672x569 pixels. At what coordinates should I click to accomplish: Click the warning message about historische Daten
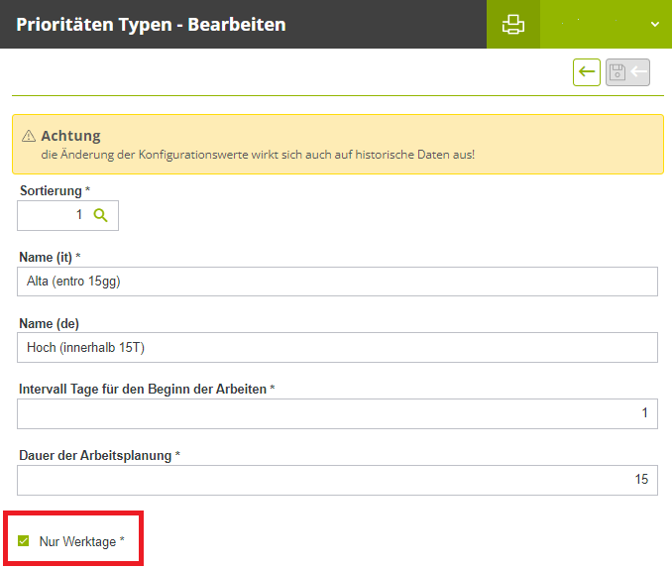coord(258,156)
